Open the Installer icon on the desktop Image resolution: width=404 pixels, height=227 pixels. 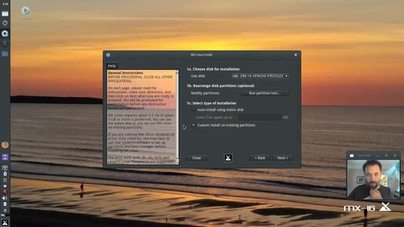point(25,13)
